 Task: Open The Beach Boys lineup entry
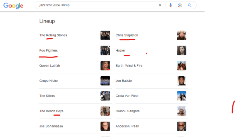(x=75, y=111)
